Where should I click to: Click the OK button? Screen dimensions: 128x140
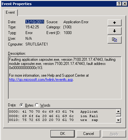pos(63,134)
